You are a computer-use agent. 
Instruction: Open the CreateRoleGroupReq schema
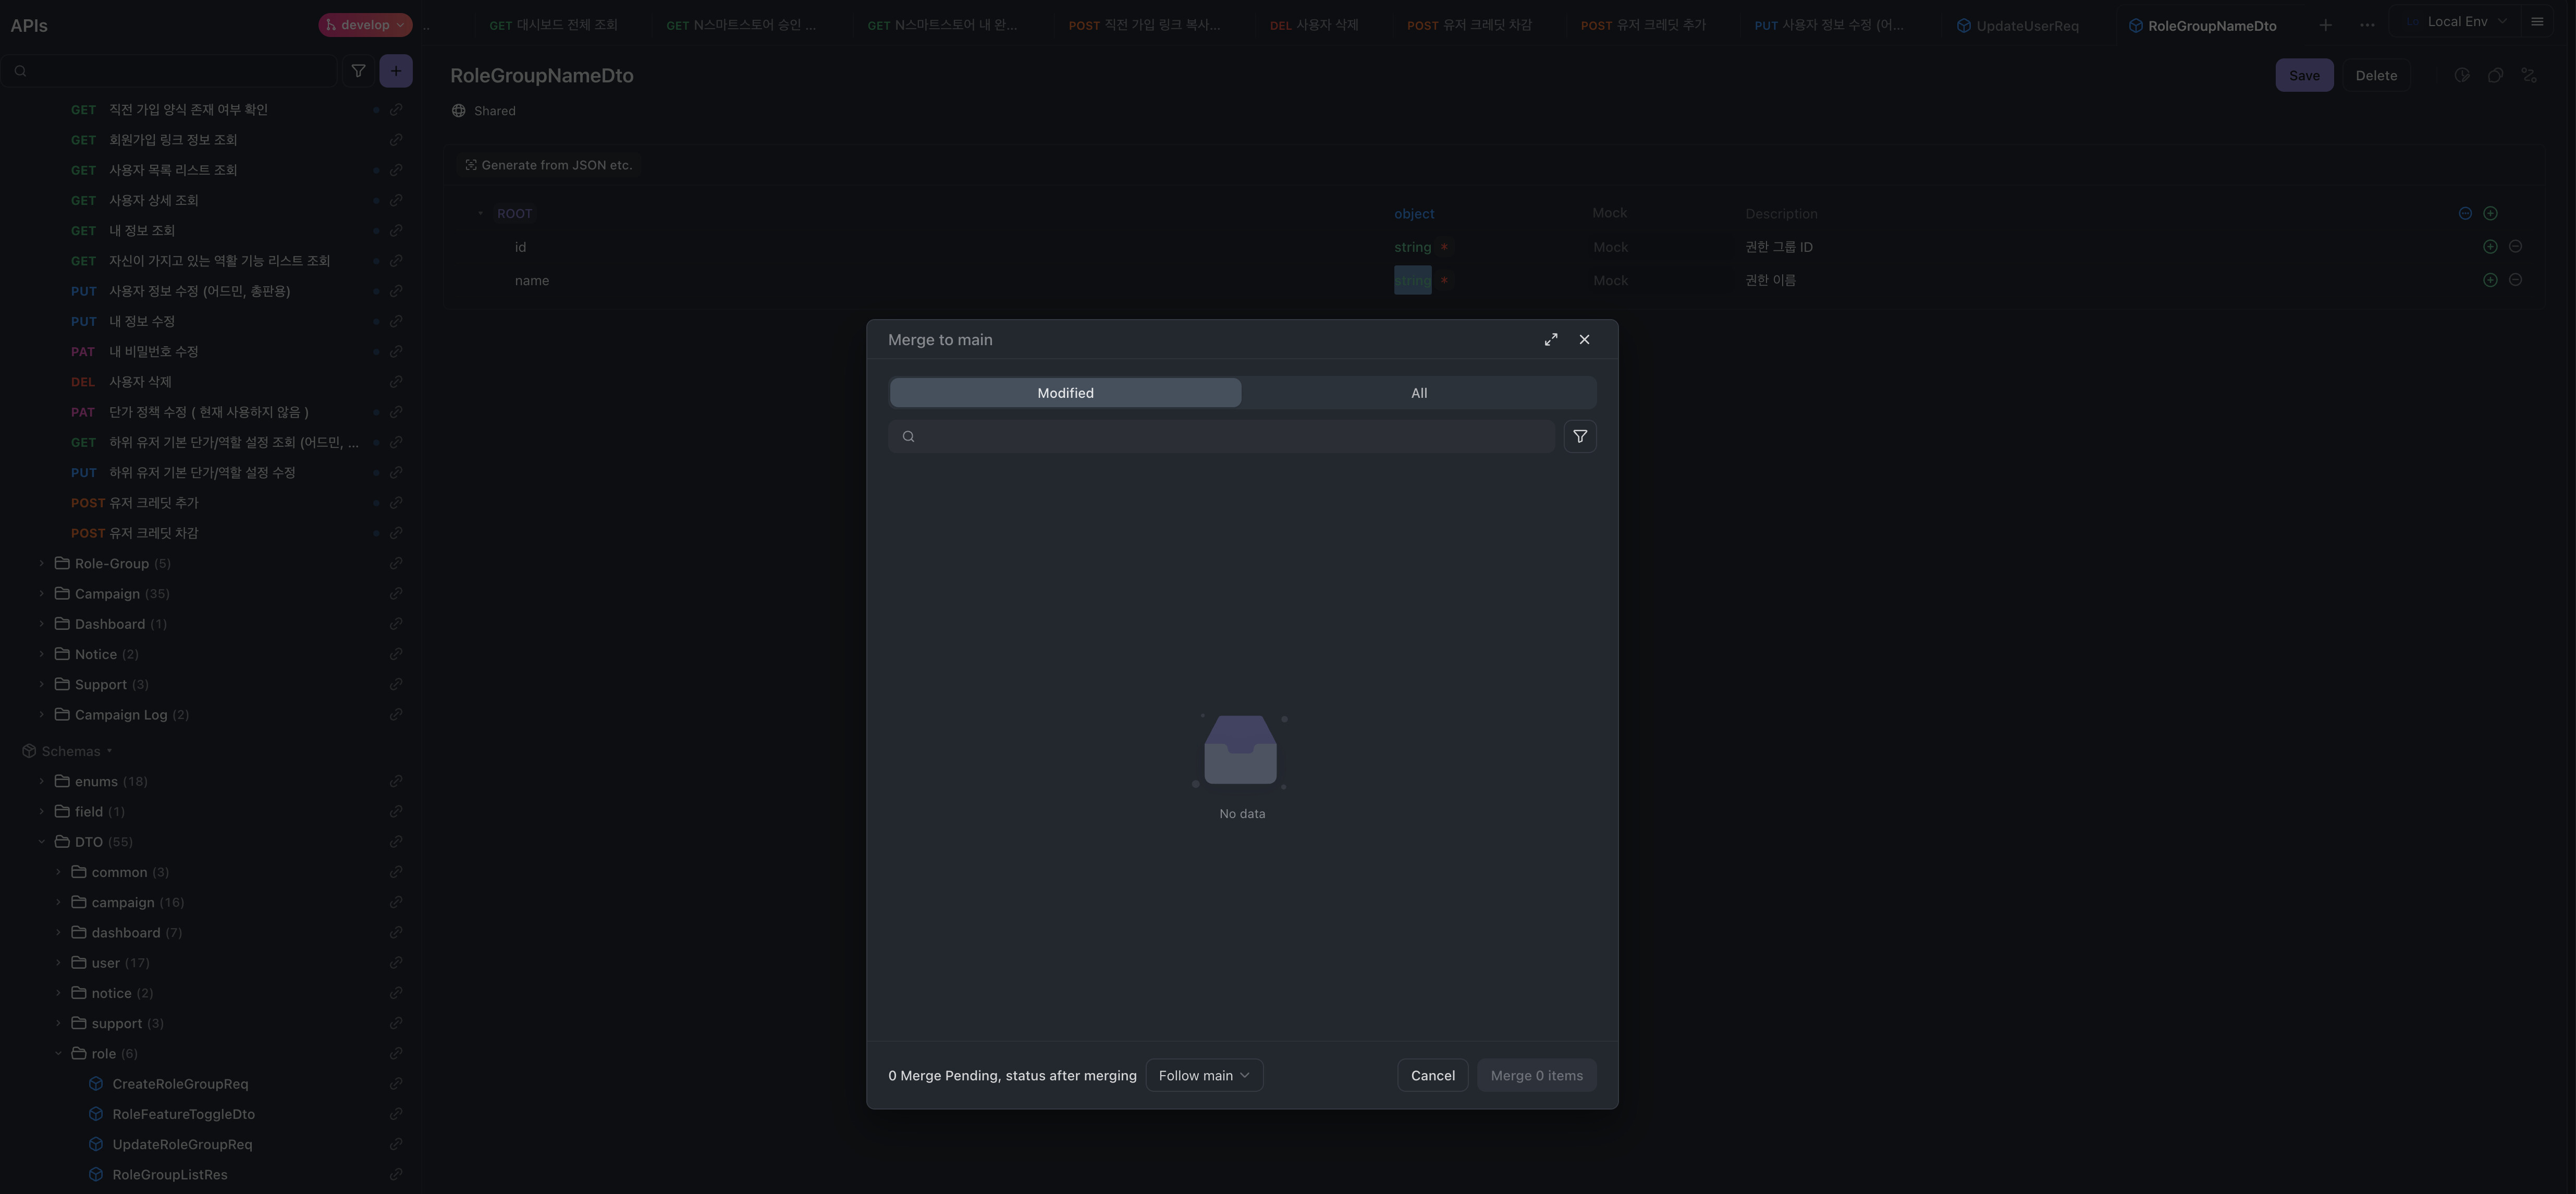pyautogui.click(x=180, y=1084)
